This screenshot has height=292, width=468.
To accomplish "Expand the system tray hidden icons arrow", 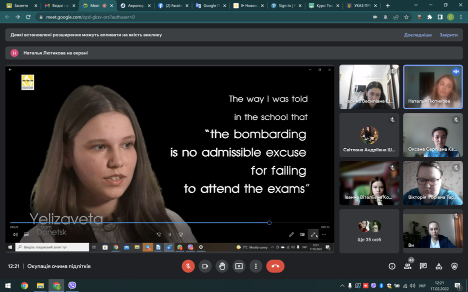I will 342,286.
